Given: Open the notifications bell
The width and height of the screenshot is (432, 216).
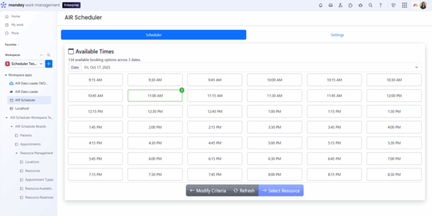Looking at the screenshot, I should 321,5.
